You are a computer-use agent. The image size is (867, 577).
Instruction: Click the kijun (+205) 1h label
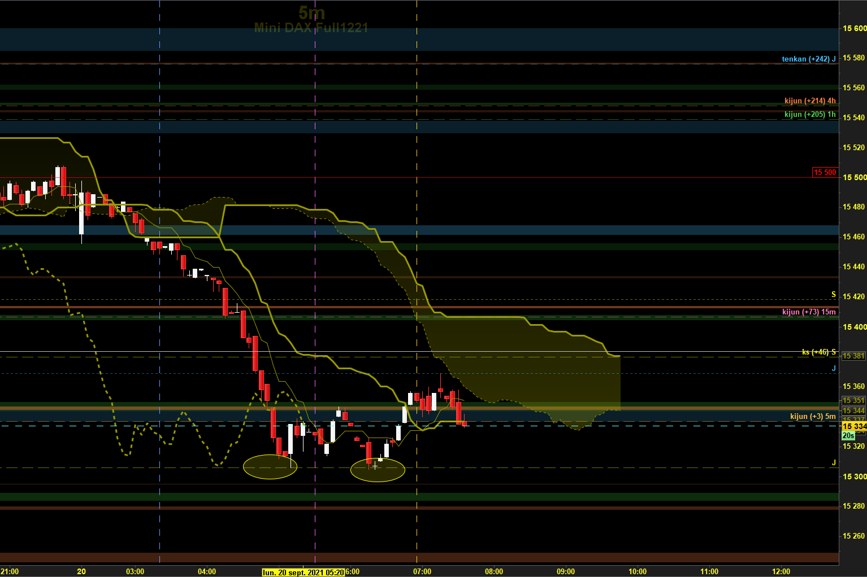[810, 114]
